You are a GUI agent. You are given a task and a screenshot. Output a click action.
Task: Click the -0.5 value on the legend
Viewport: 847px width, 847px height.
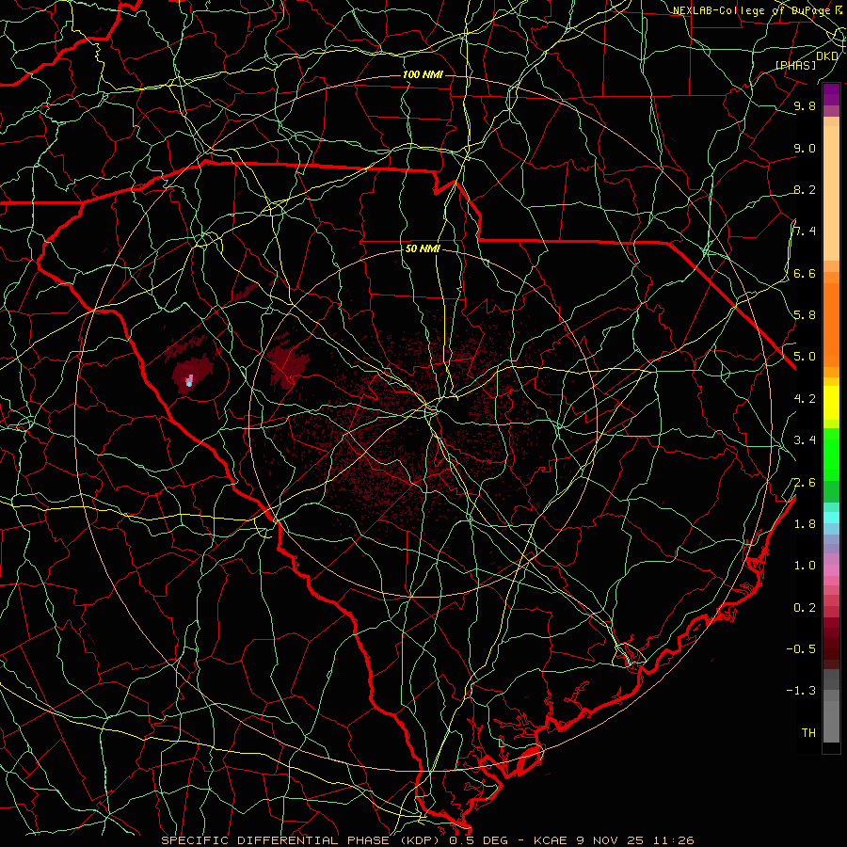(801, 649)
